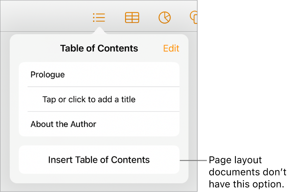
Task: Open the Insert Table toolbar icon
Action: tap(132, 17)
